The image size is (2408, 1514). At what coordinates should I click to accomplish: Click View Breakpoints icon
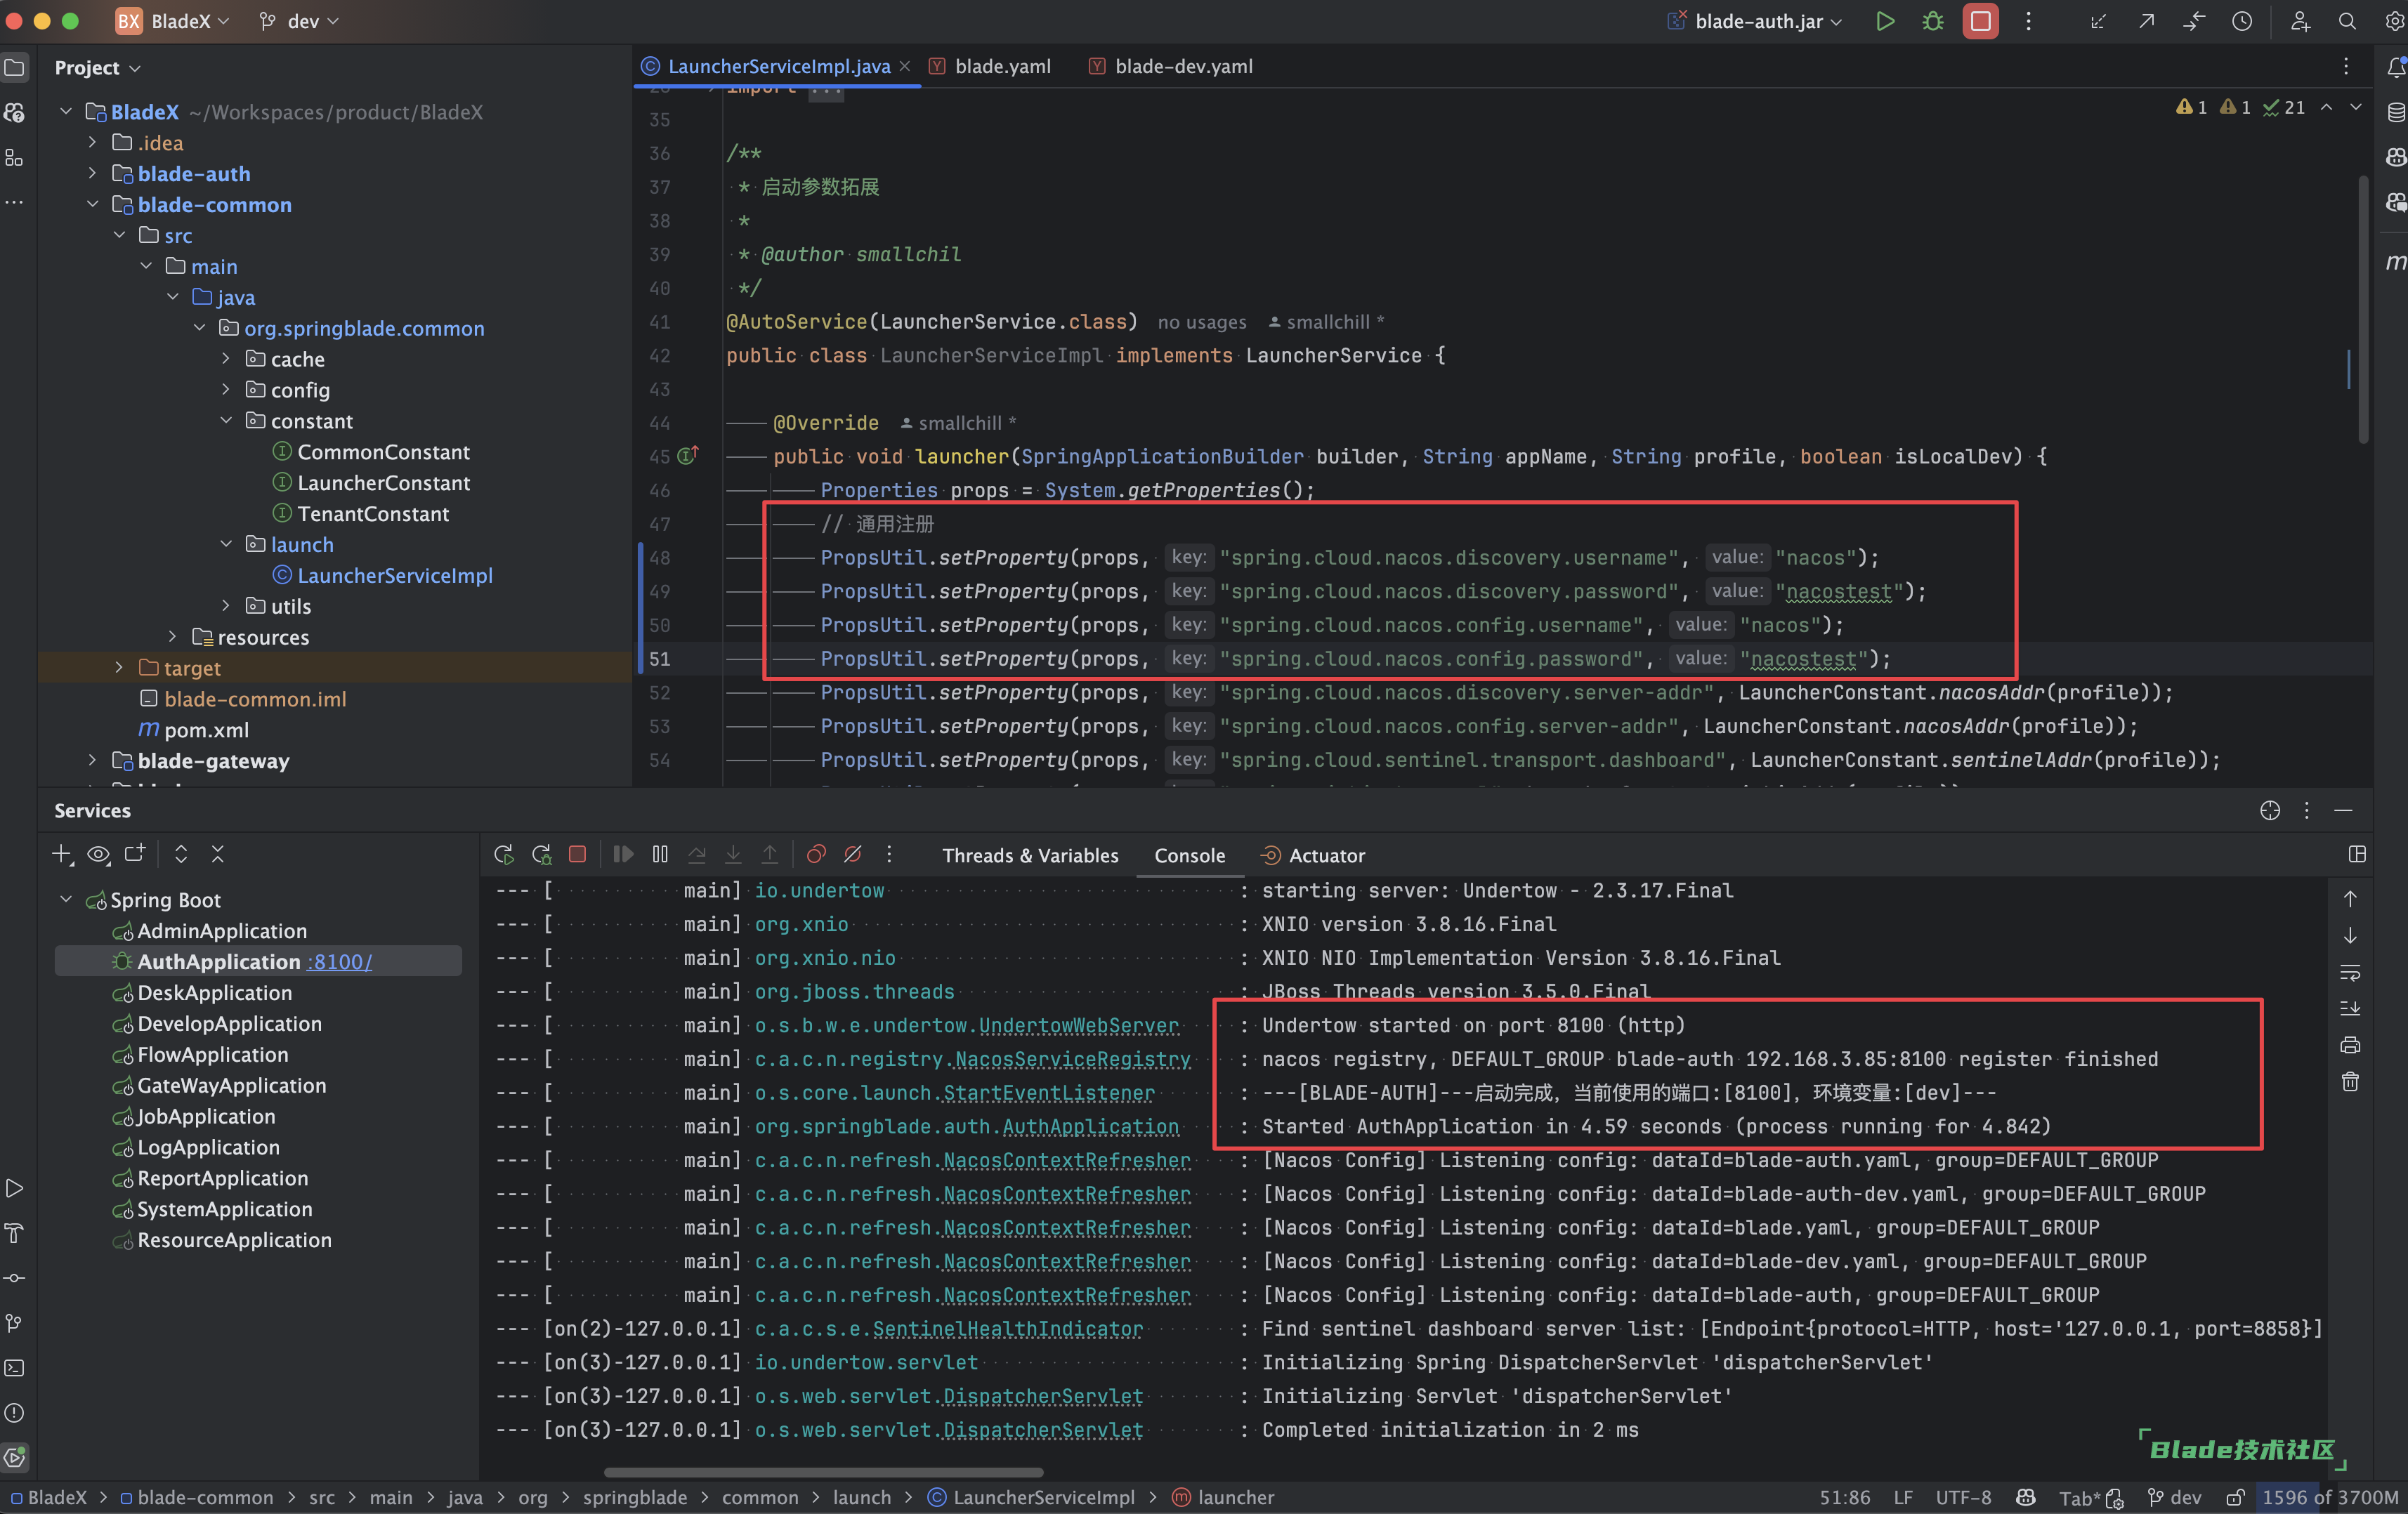[x=816, y=854]
